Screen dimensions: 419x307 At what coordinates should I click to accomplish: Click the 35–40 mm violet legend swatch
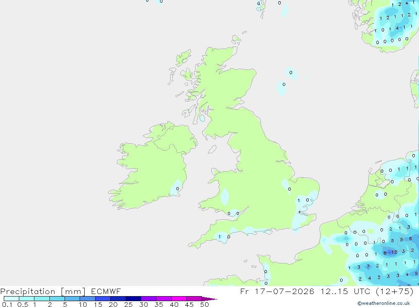(x=163, y=299)
